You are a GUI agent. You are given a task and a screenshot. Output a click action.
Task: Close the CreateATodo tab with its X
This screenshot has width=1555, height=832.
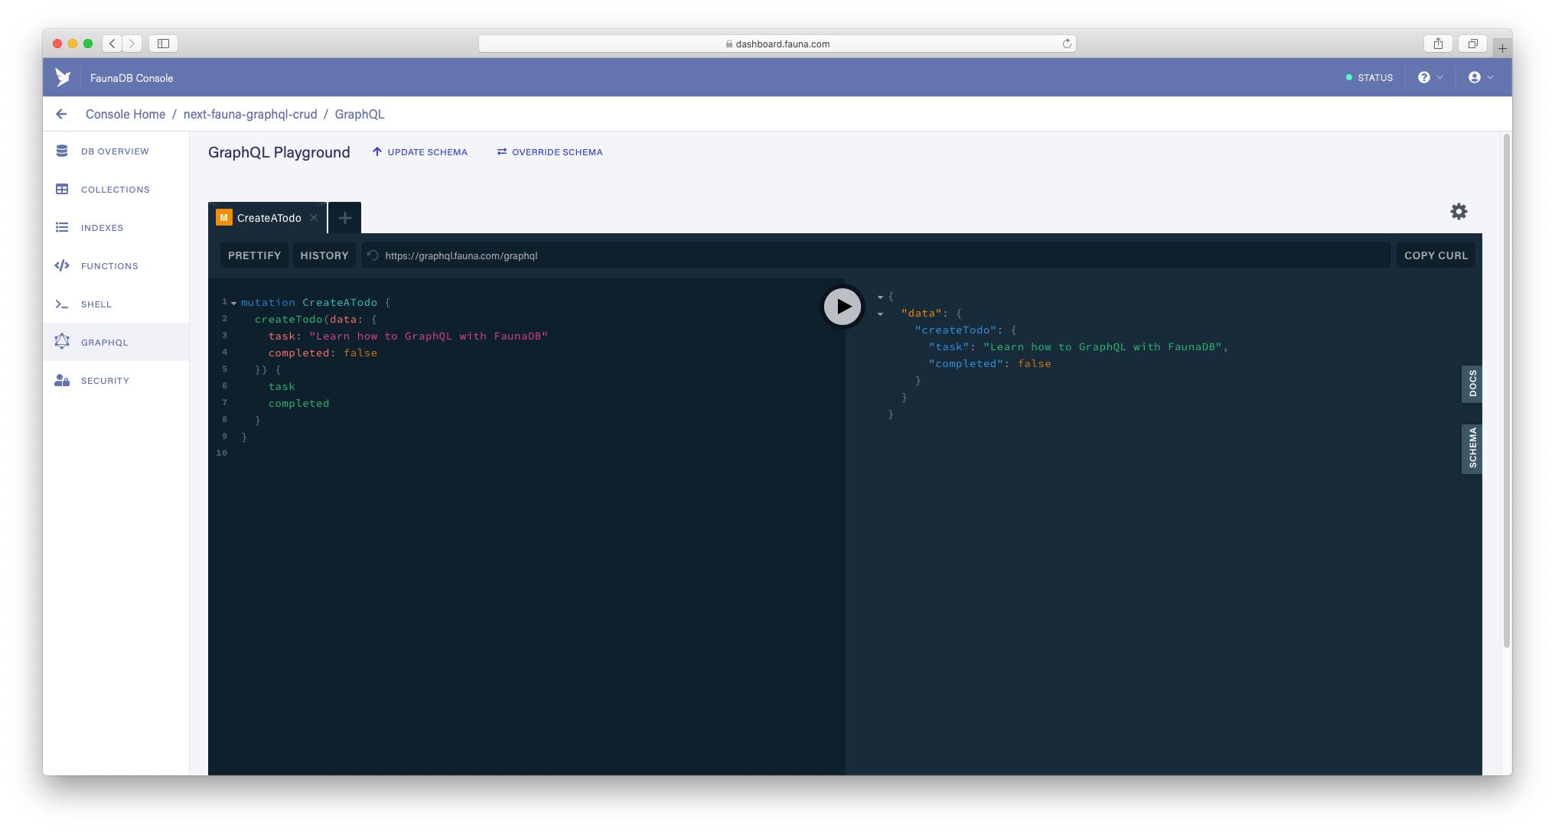click(314, 218)
